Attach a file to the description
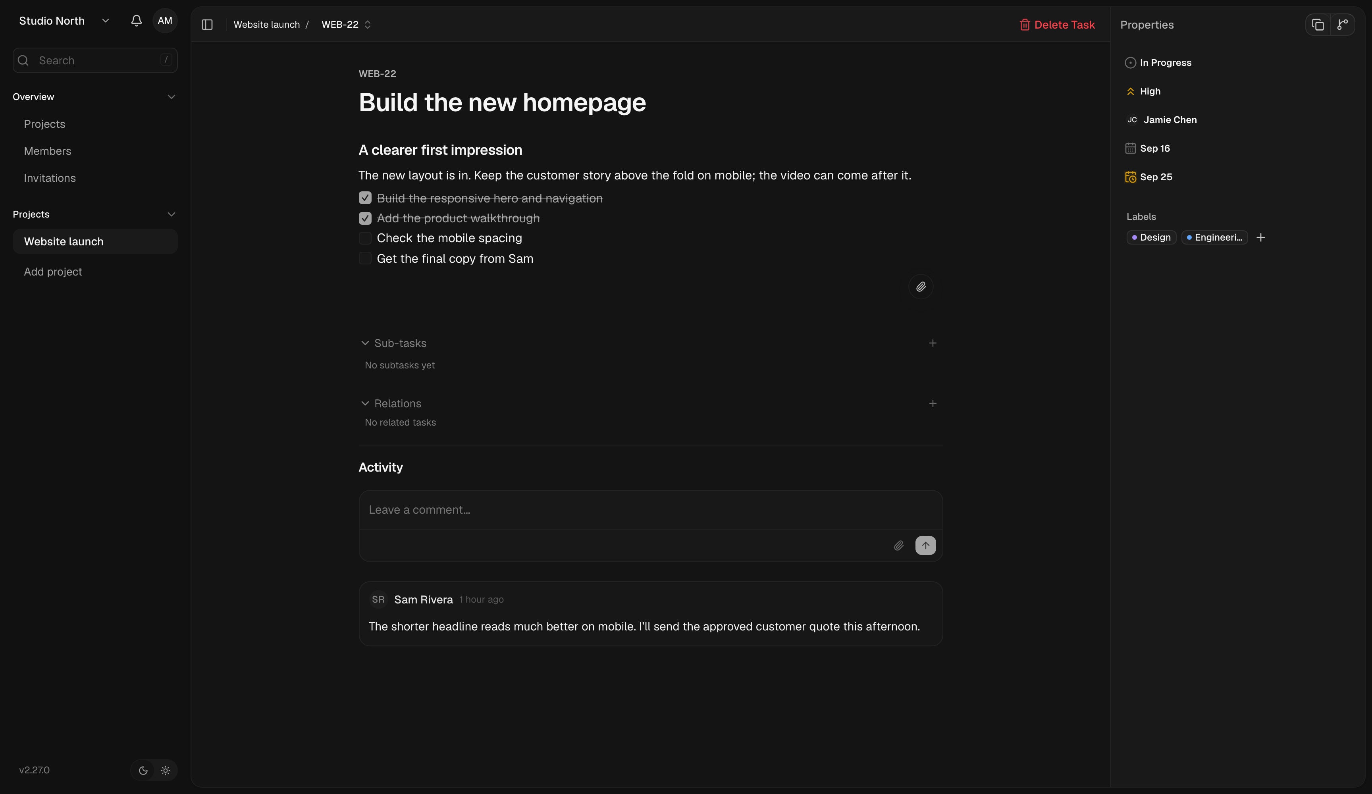 coord(921,287)
